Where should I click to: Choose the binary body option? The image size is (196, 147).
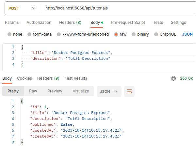(x=134, y=34)
